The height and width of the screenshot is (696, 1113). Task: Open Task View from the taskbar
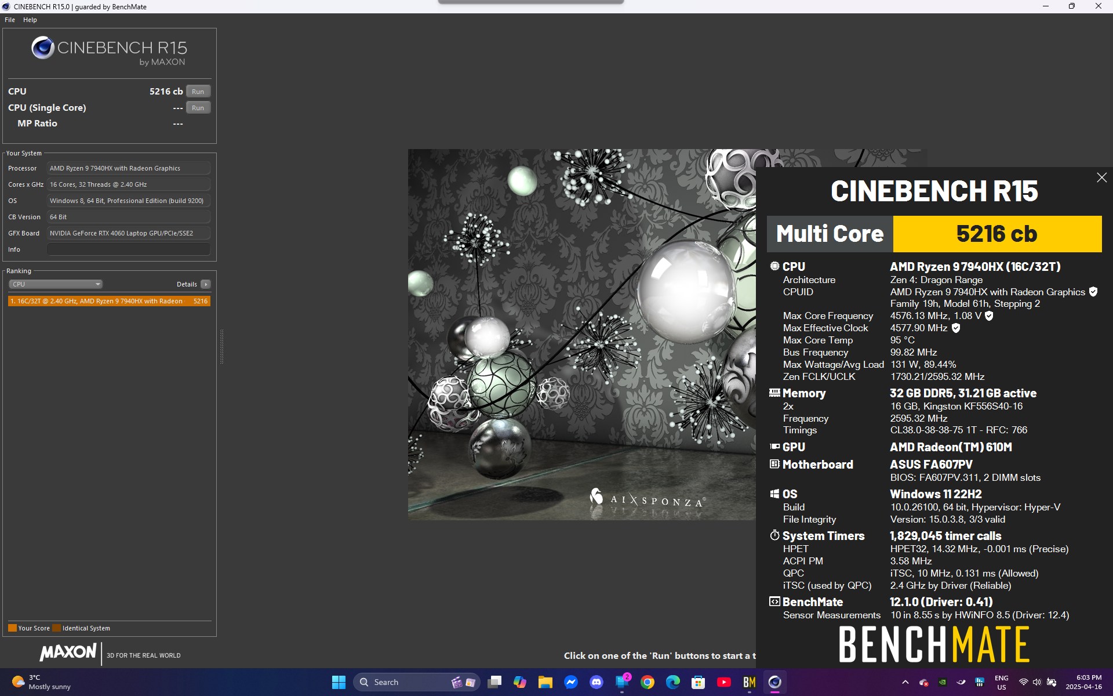[x=494, y=682]
